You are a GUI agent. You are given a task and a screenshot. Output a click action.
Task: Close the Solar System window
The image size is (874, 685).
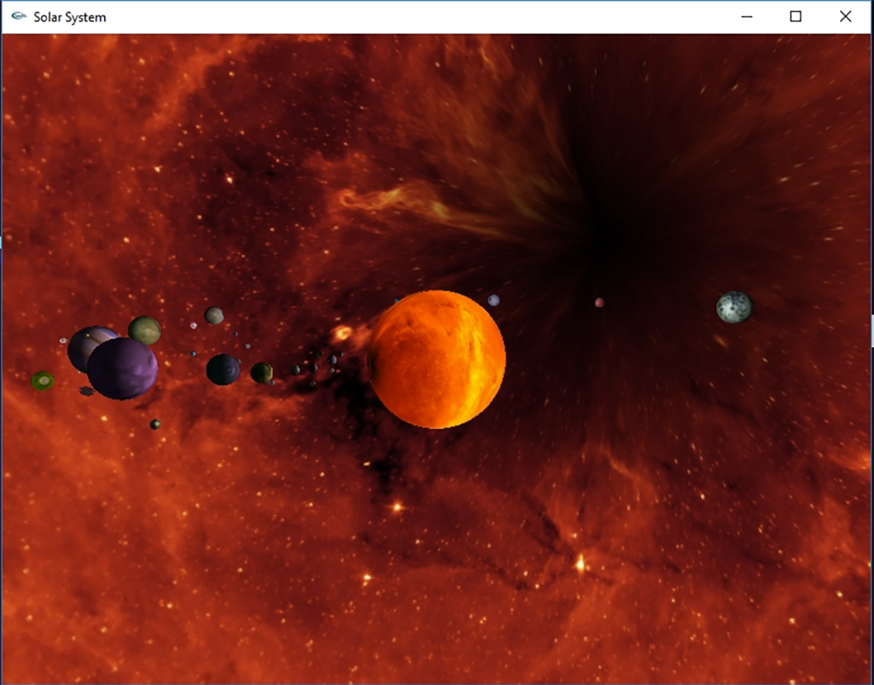coord(845,16)
